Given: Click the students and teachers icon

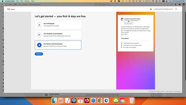Looking at the screenshot, I should [x=39, y=35].
